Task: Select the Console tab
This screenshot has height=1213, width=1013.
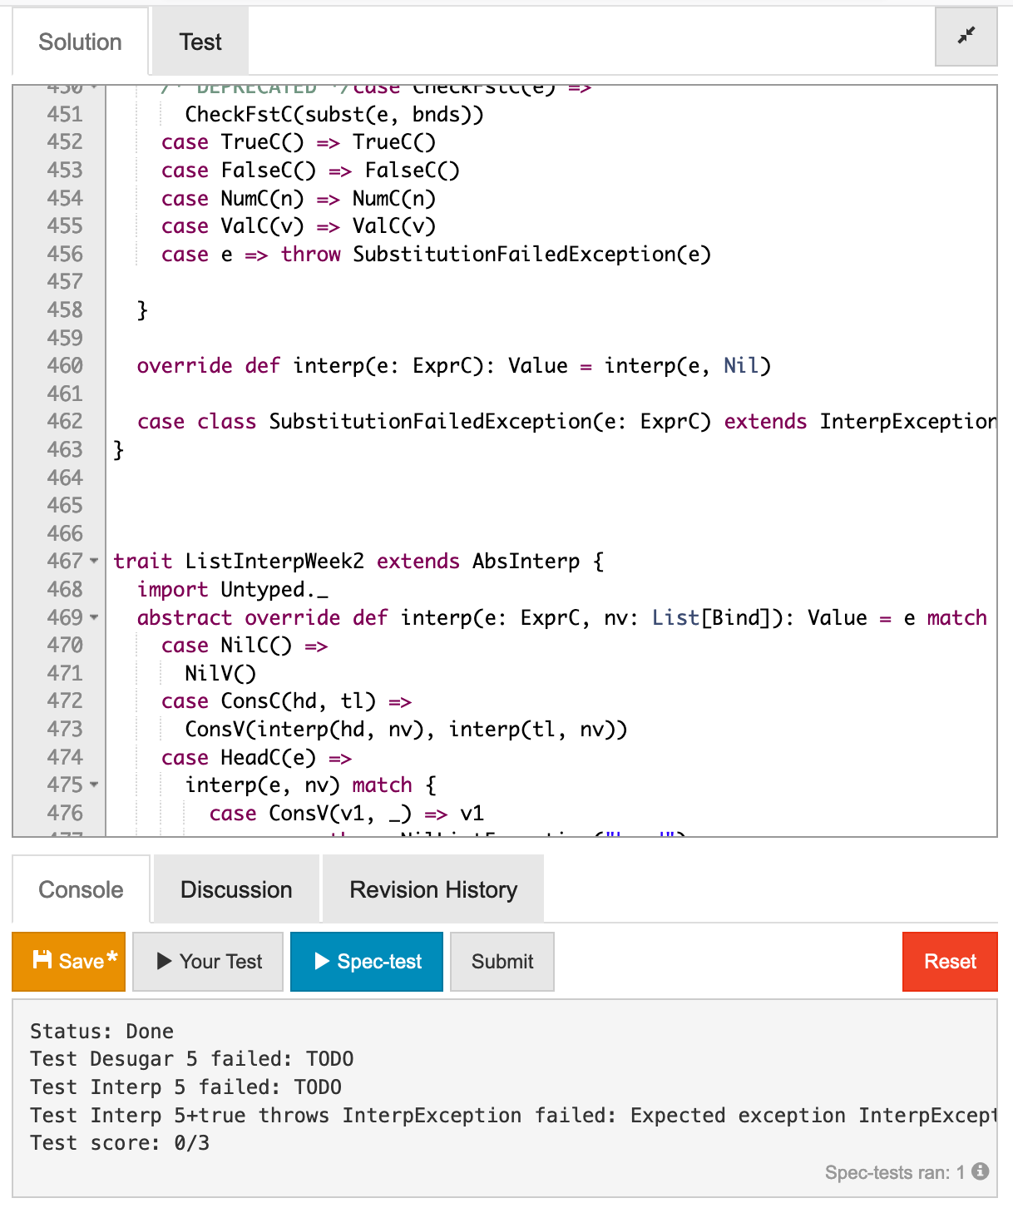Action: point(81,890)
